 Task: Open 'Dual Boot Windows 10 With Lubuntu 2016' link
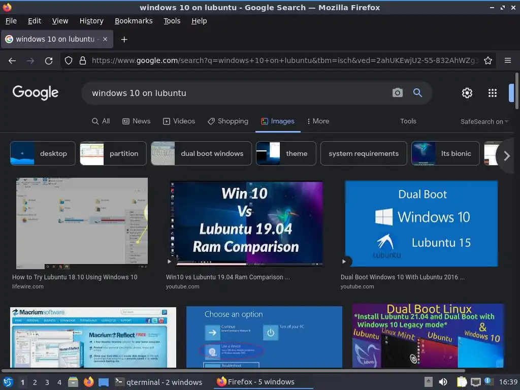tap(403, 277)
